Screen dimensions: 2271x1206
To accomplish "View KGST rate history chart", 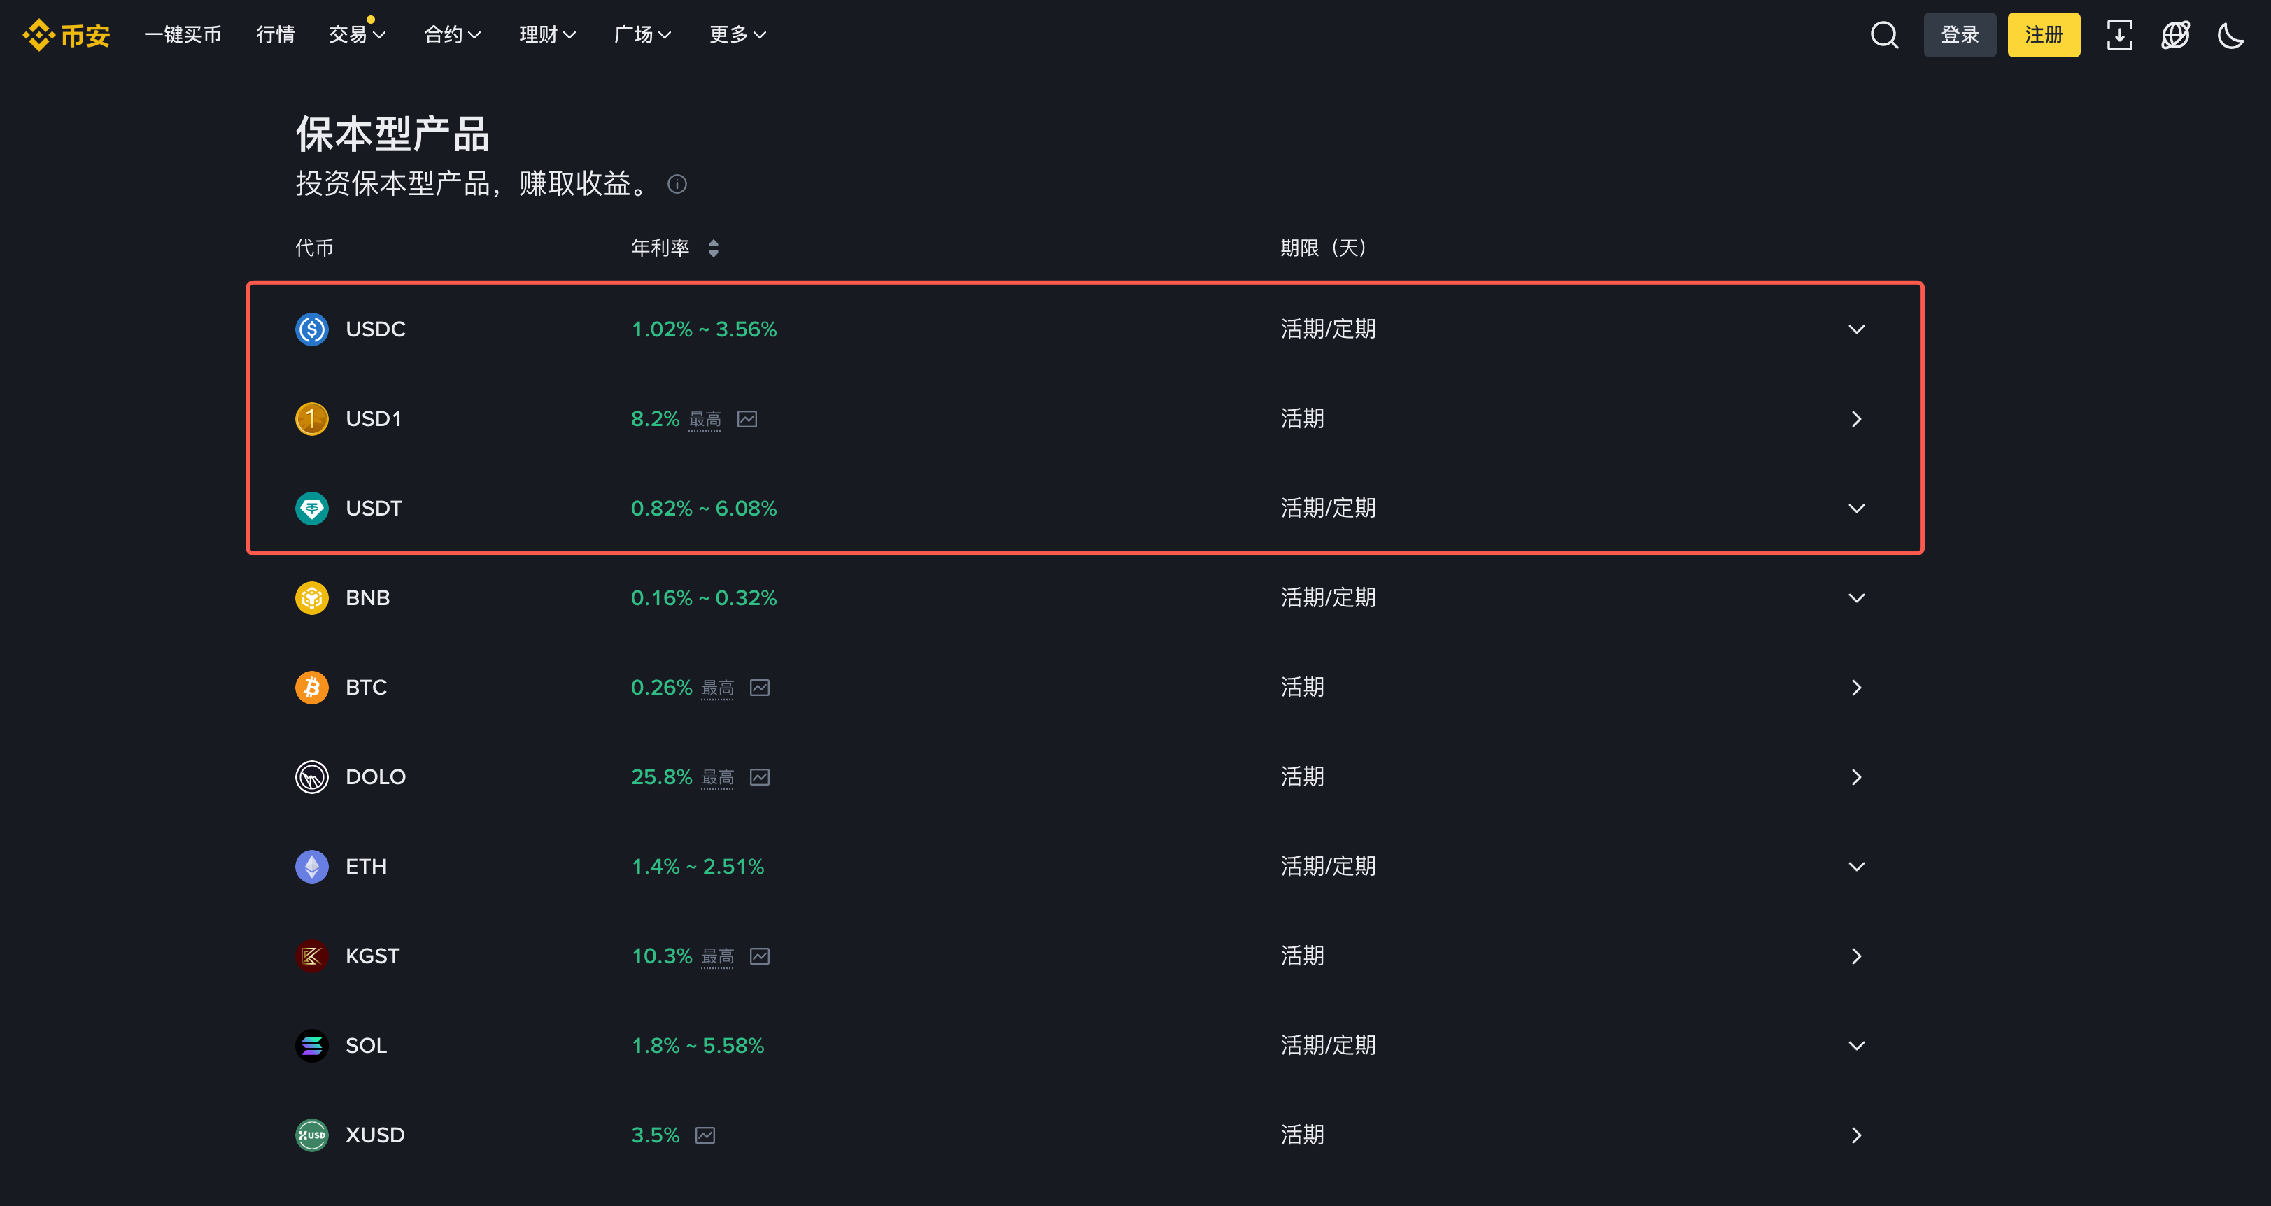I will (x=760, y=956).
